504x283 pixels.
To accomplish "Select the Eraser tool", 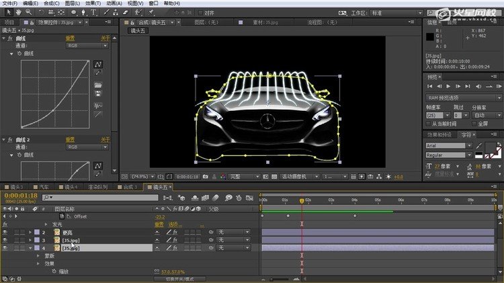I will pyautogui.click(x=126, y=12).
